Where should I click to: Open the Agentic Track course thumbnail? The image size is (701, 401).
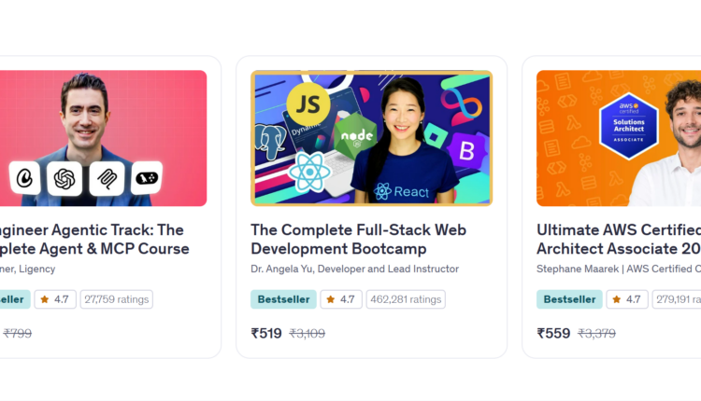(103, 138)
